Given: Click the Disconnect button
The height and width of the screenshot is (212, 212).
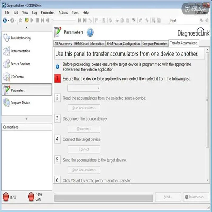Looking at the screenshot, I should coord(84,129).
